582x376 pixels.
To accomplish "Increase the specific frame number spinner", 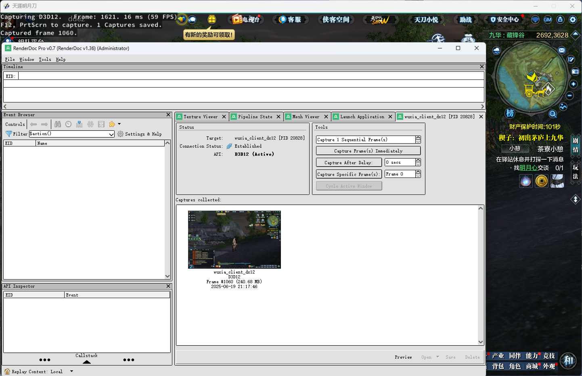I will point(418,172).
